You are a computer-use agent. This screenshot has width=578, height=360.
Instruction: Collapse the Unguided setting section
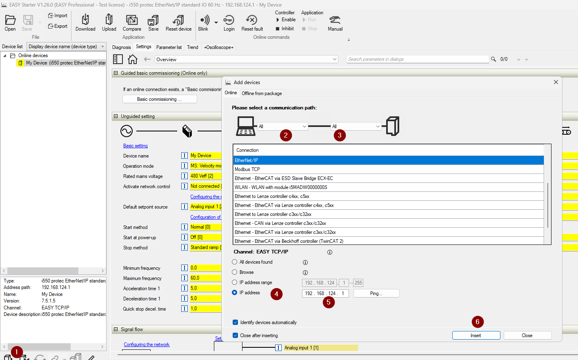click(x=116, y=116)
